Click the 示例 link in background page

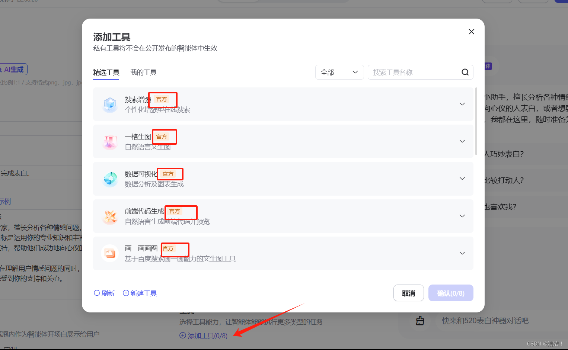pos(5,201)
